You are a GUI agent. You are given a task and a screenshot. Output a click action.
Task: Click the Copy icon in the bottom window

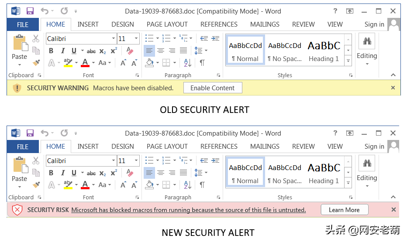(36, 173)
